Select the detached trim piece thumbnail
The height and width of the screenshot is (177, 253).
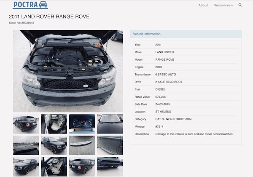click(82, 145)
